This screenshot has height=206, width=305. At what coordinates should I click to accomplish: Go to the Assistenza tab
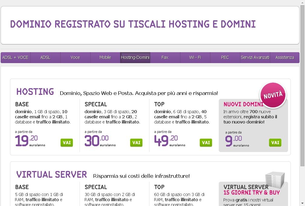tap(285, 58)
